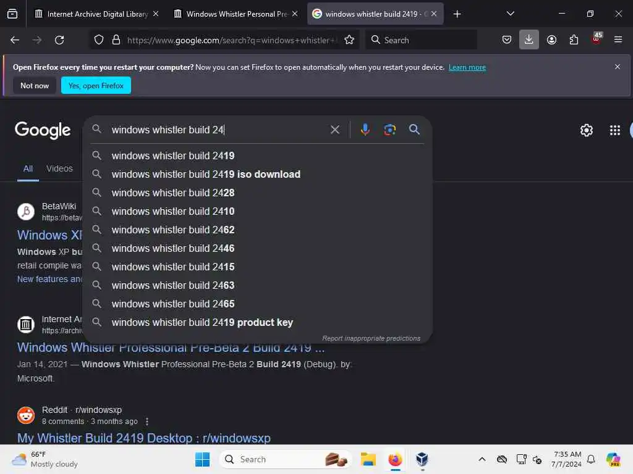Click the uBlock extension badge showing 45
The image size is (633, 474).
597,39
